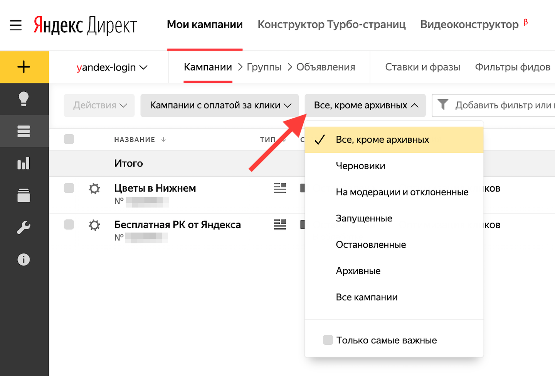
Task: Toggle the select-all campaigns checkbox
Action: 69,139
